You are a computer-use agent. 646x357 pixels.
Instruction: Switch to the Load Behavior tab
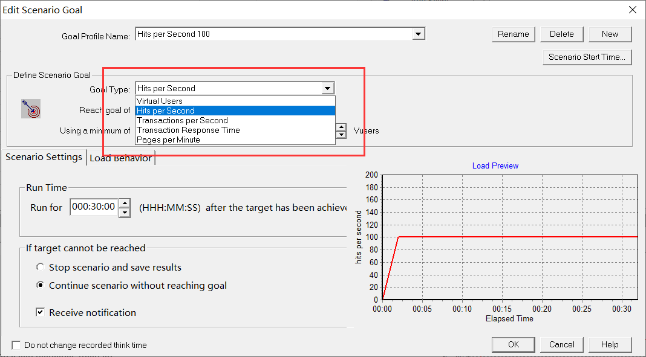tap(121, 158)
